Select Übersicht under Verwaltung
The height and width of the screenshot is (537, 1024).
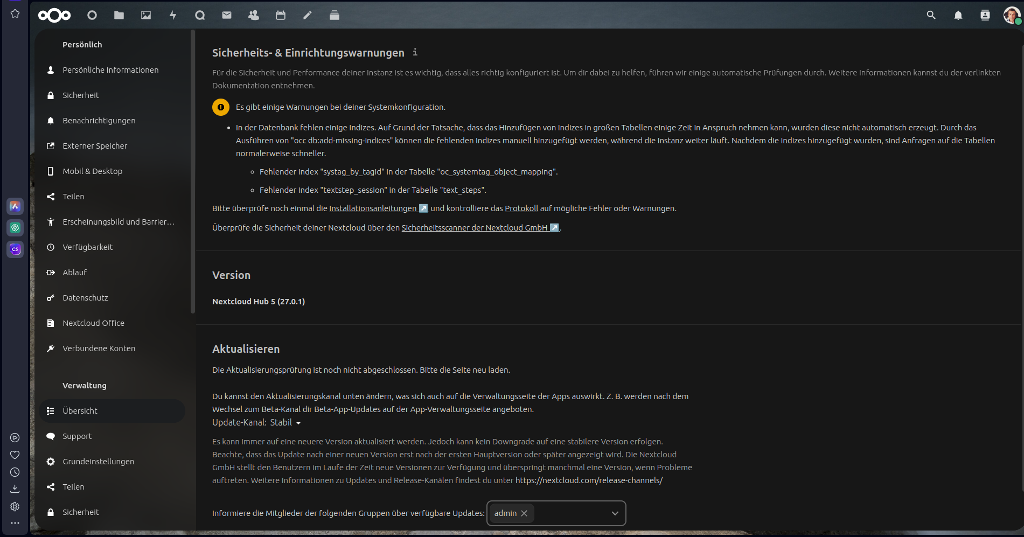point(112,411)
